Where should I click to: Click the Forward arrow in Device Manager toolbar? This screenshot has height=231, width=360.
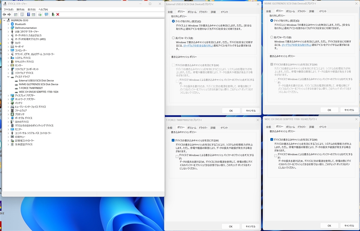point(9,14)
